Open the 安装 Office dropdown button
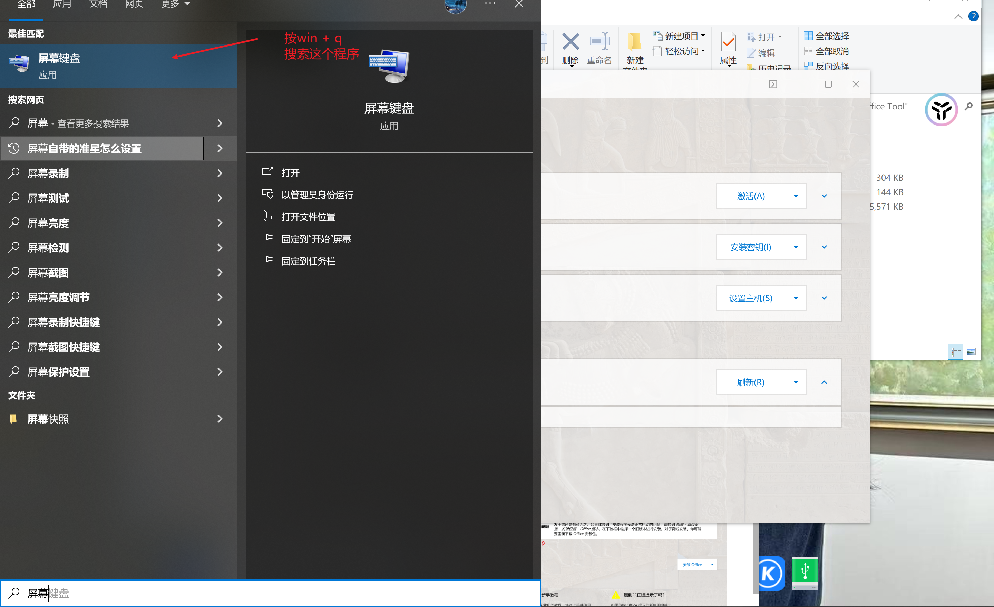This screenshot has height=607, width=994. pyautogui.click(x=697, y=565)
